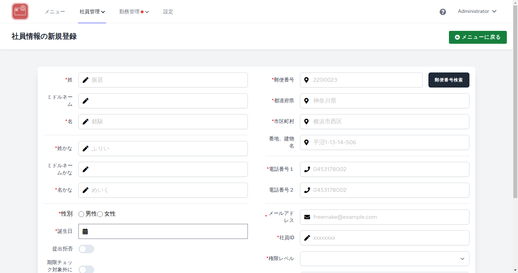The width and height of the screenshot is (518, 273).
Task: Expand the 勤務管理 dropdown chevron
Action: click(147, 12)
